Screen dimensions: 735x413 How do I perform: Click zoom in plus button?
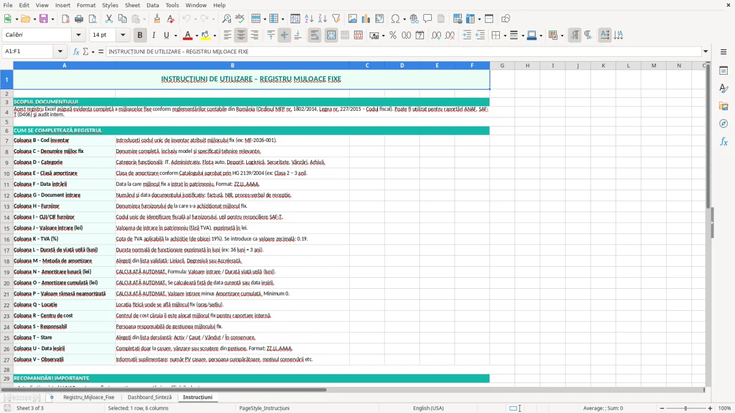coord(710,408)
